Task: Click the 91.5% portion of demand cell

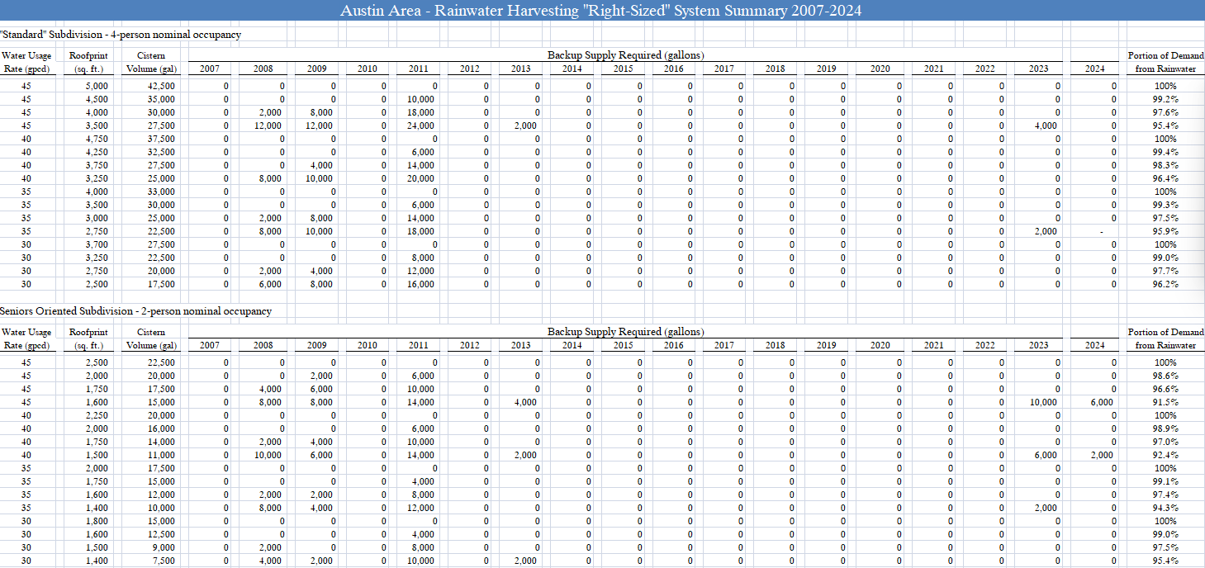Action: (1165, 402)
